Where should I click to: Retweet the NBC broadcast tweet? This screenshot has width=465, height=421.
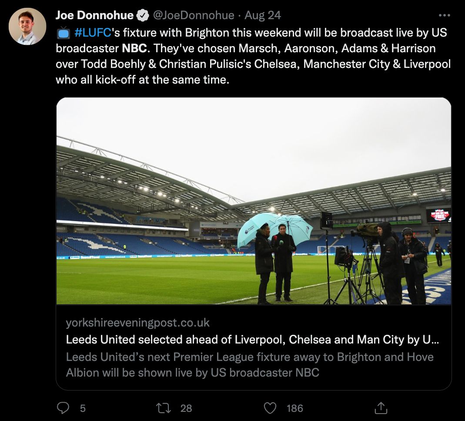pyautogui.click(x=163, y=408)
